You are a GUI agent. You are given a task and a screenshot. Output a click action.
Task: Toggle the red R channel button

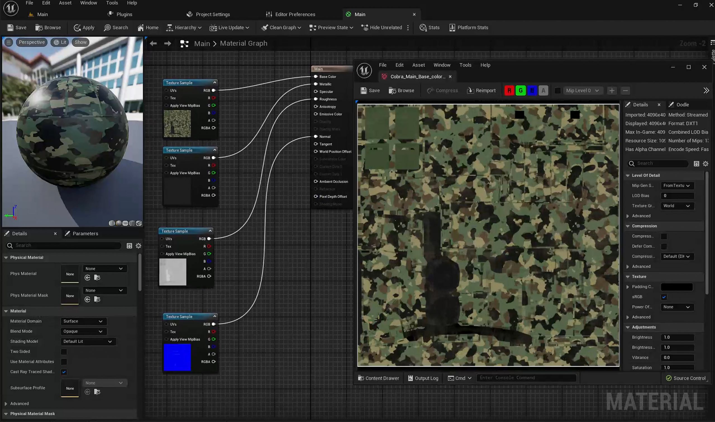[x=509, y=91]
